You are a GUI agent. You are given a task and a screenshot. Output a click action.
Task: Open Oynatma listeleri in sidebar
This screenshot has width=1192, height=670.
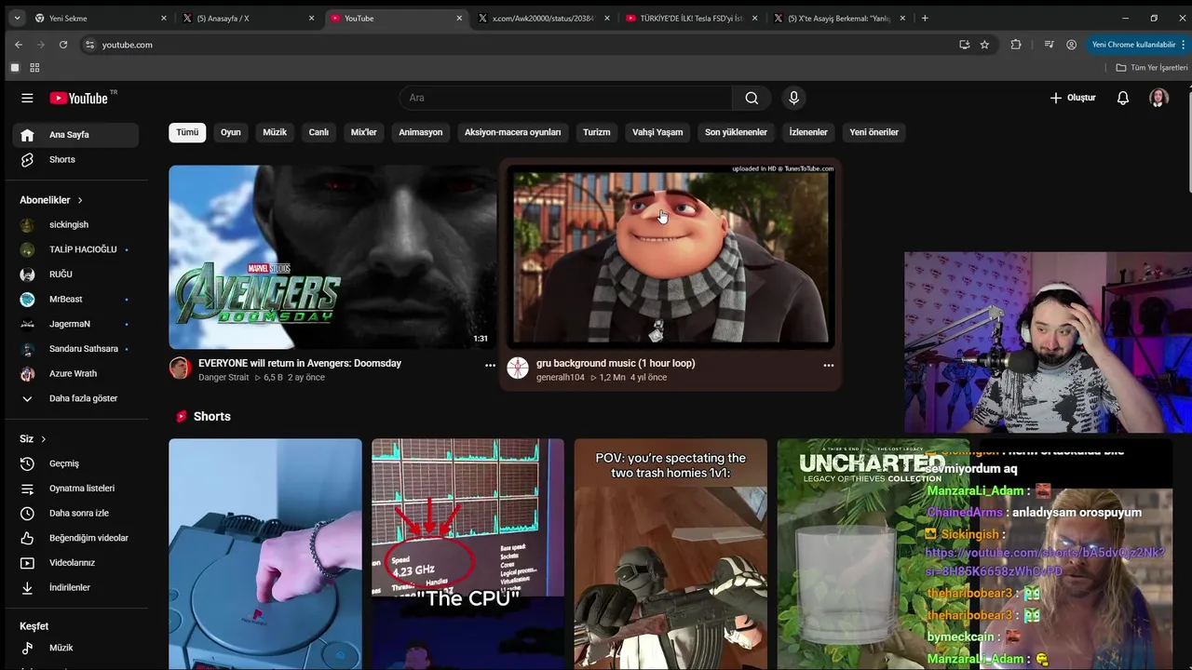pyautogui.click(x=75, y=489)
